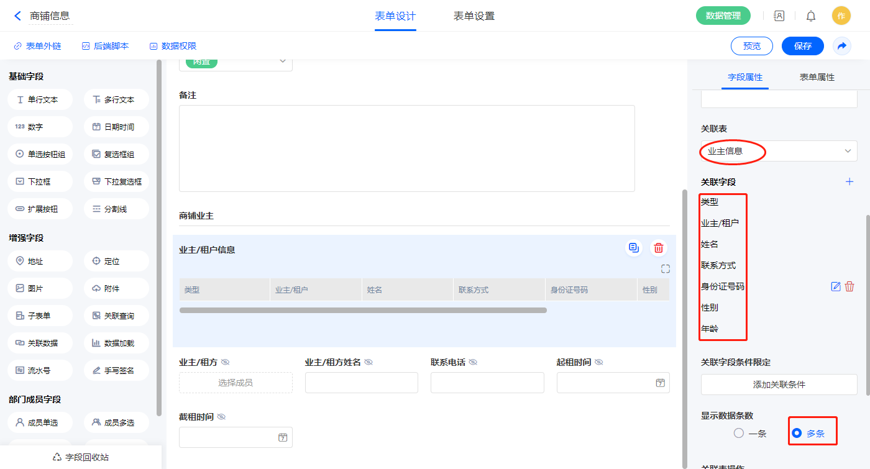Select the 一条 radio option

tap(739, 434)
